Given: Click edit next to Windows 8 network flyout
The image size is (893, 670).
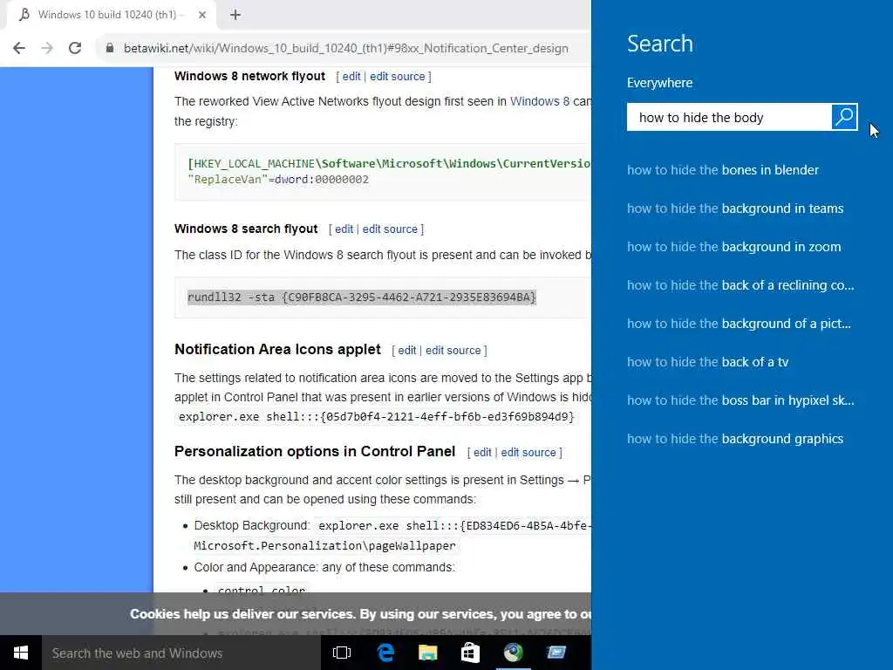Looking at the screenshot, I should pyautogui.click(x=351, y=77).
